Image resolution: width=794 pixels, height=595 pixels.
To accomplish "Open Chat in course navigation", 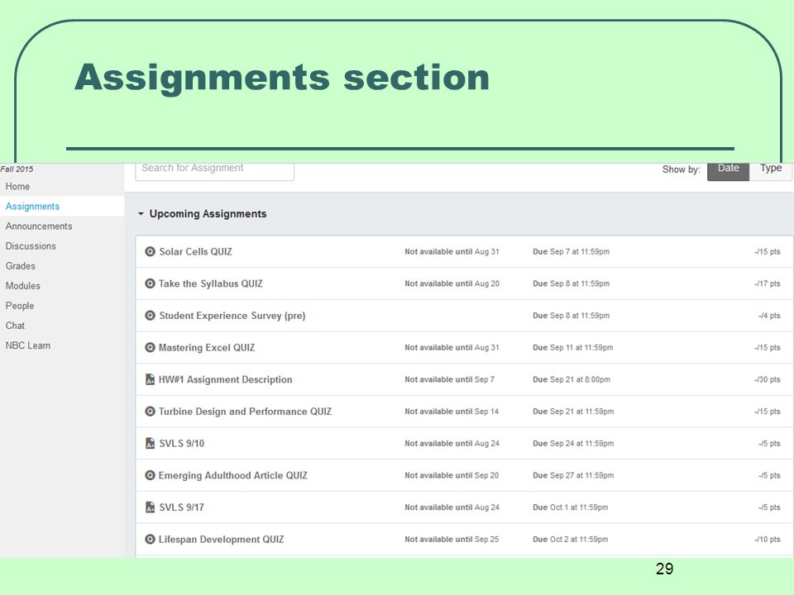I will click(x=15, y=326).
